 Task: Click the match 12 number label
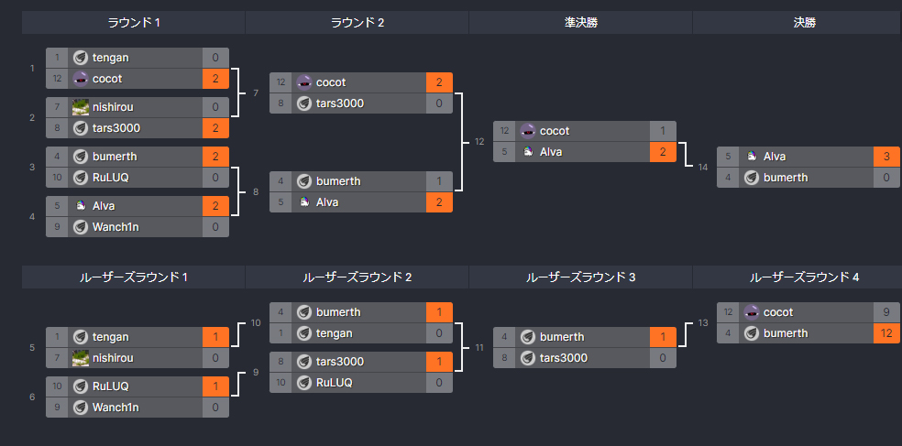[479, 142]
